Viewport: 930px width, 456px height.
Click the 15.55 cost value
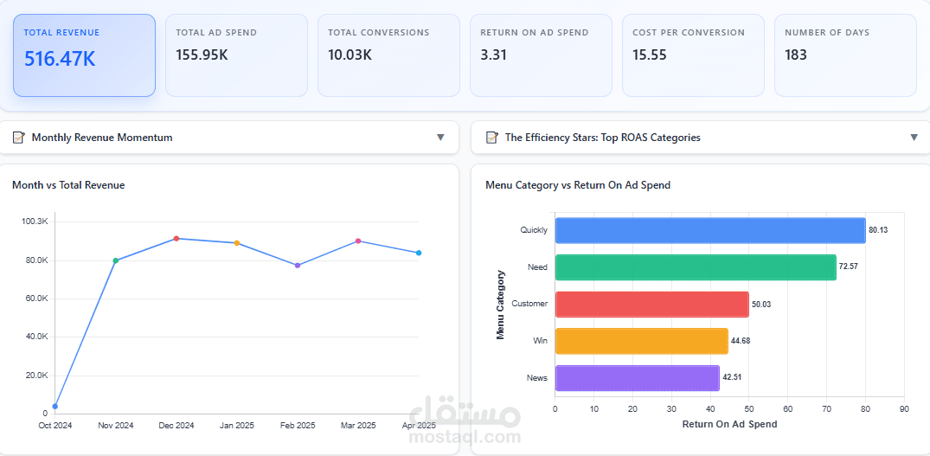(650, 55)
